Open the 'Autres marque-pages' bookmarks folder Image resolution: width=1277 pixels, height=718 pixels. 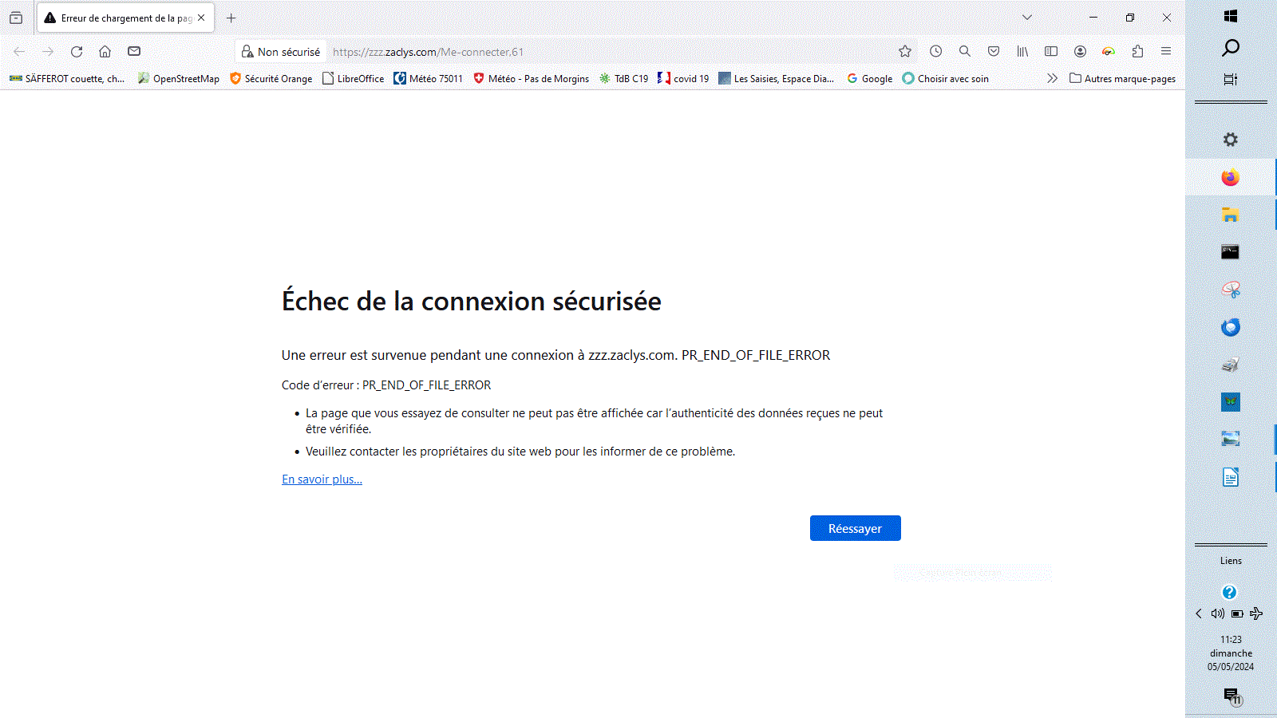(x=1122, y=78)
